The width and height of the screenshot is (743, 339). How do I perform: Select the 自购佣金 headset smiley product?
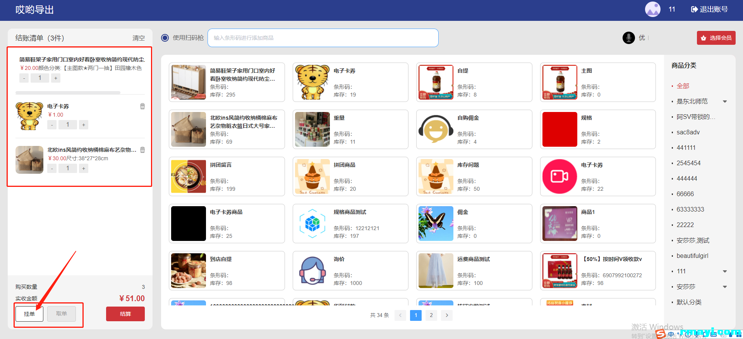[436, 129]
